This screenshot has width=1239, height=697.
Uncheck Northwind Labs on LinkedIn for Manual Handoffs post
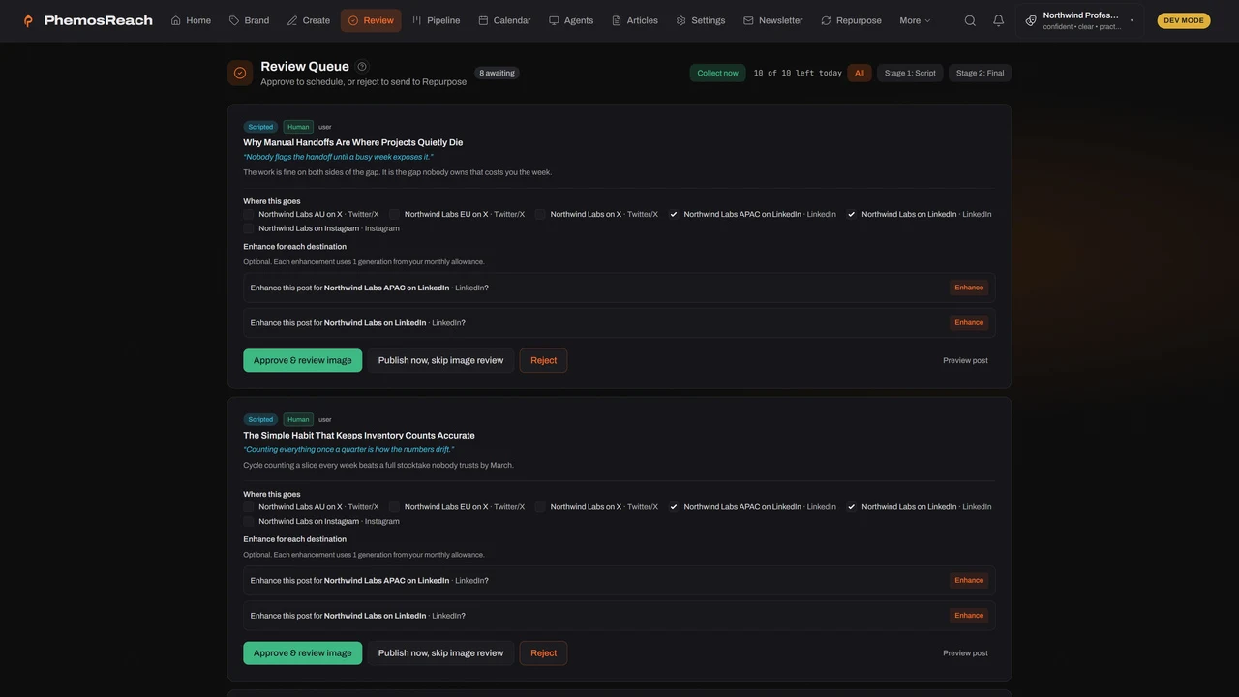852,215
